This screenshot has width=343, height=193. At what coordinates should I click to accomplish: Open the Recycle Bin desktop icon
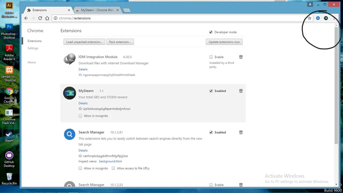[x=9, y=179]
